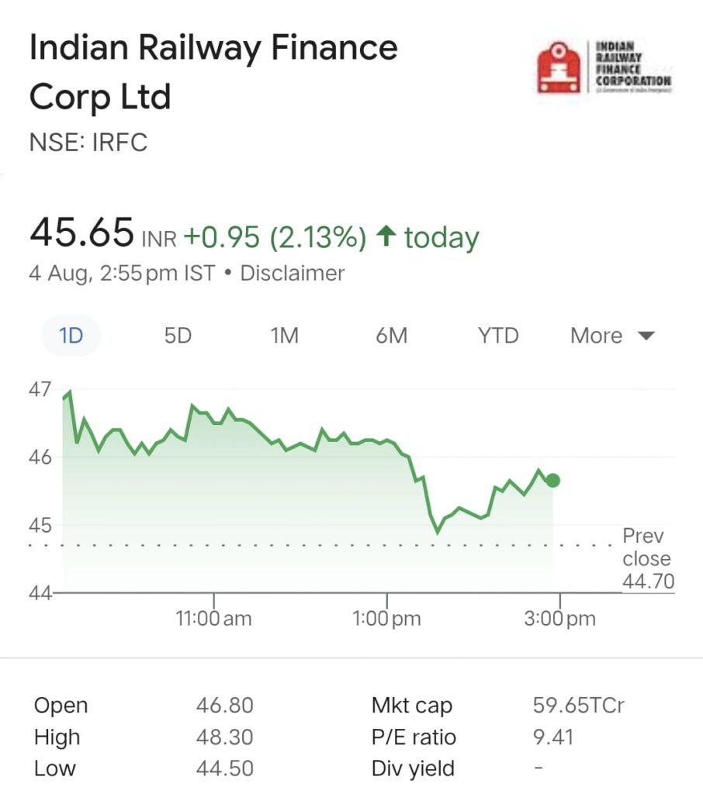The image size is (703, 794).
Task: Select the 1D time range tab
Action: [71, 335]
